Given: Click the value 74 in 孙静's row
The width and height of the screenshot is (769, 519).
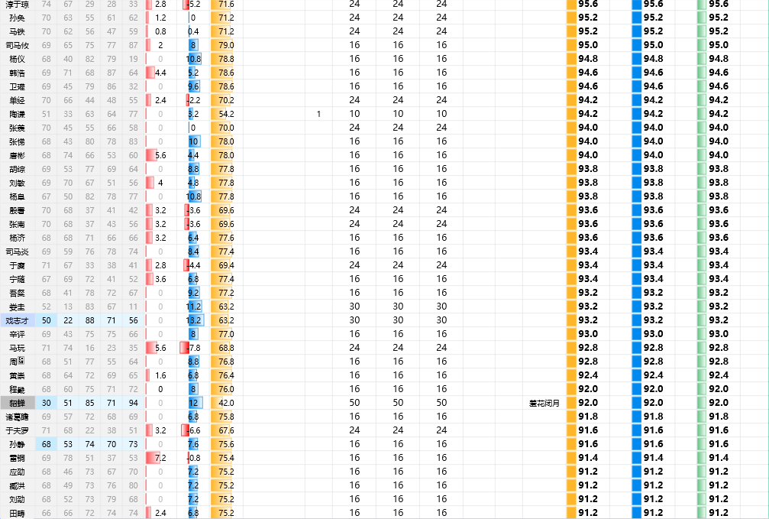Looking at the screenshot, I should coord(90,444).
